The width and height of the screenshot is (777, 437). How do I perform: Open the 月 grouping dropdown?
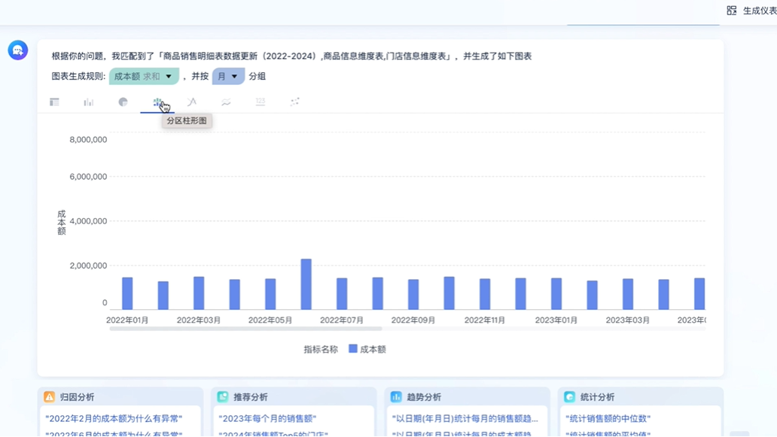click(228, 77)
